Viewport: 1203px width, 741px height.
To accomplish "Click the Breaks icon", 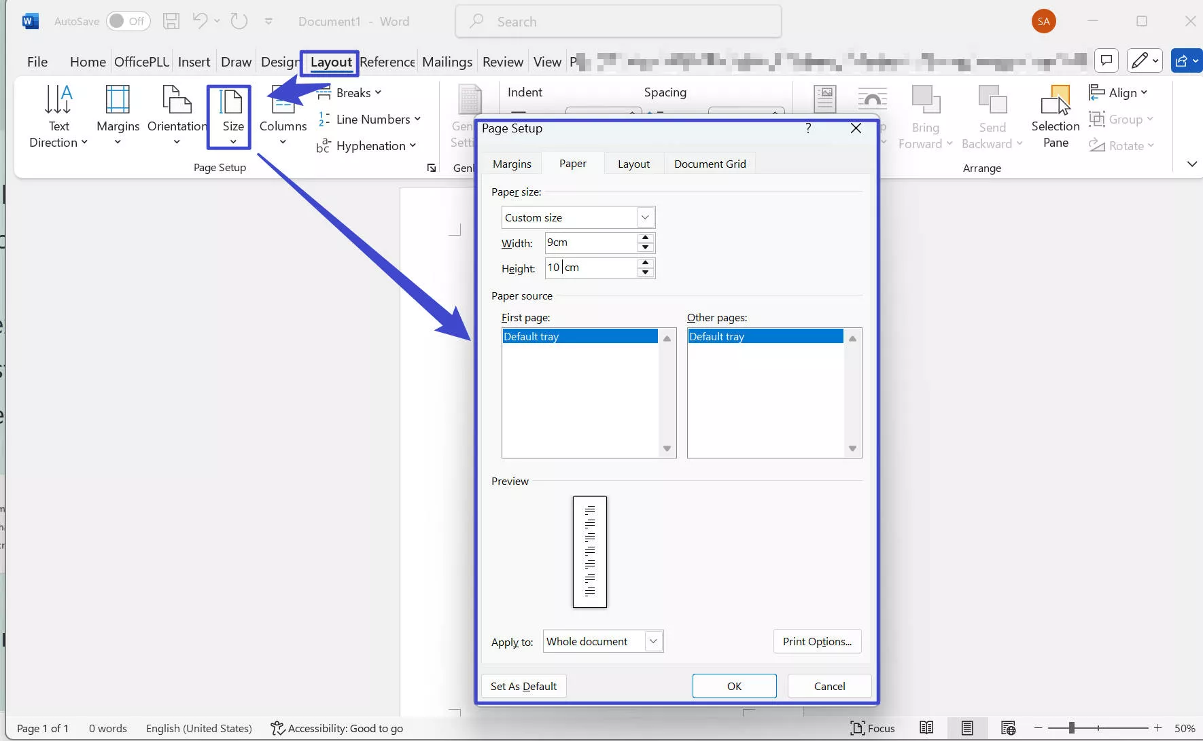I will pyautogui.click(x=349, y=92).
